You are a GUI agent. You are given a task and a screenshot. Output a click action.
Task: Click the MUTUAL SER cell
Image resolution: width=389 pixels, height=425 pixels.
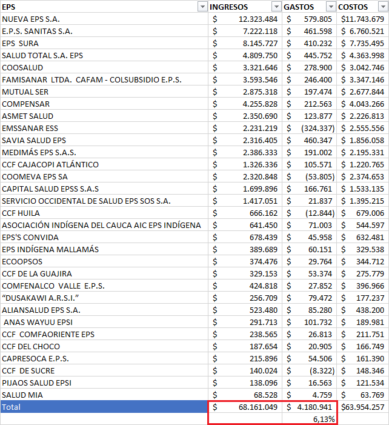[104, 92]
